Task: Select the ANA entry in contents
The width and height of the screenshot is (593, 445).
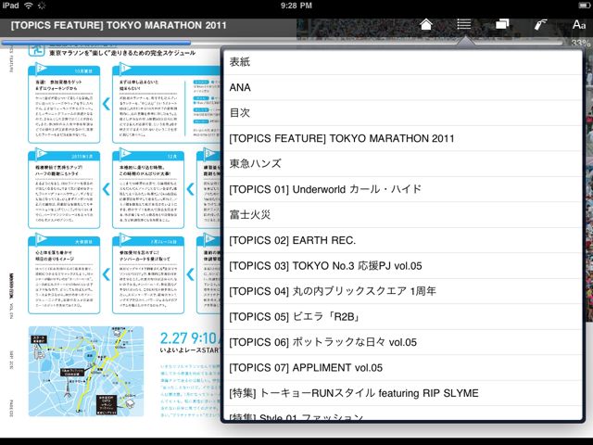Action: point(403,87)
